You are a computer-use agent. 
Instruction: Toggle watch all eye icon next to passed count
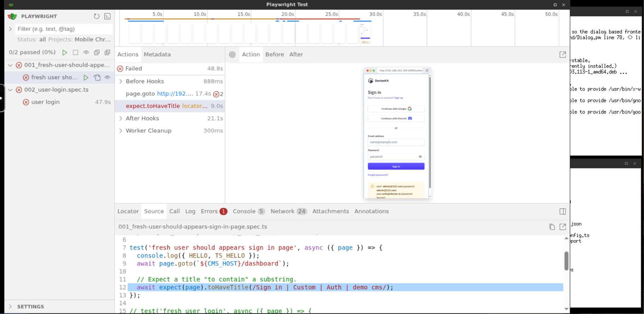(x=86, y=53)
